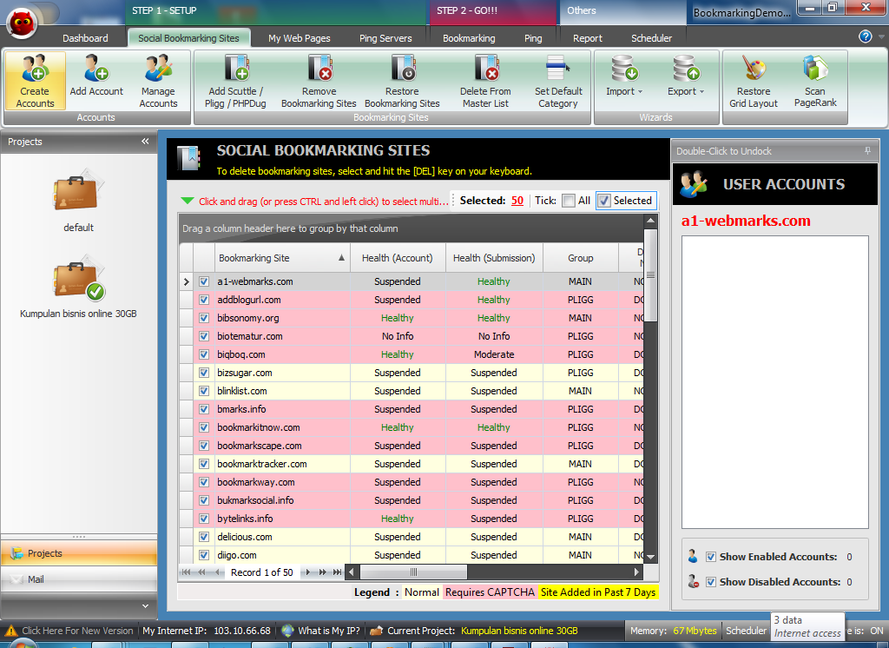Image resolution: width=889 pixels, height=648 pixels.
Task: Click the warning icon for new version
Action: pos(10,631)
